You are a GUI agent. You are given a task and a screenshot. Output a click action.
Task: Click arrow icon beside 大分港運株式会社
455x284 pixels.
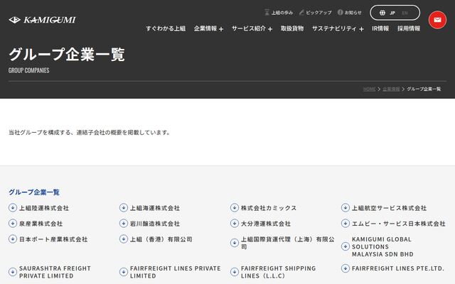point(235,224)
